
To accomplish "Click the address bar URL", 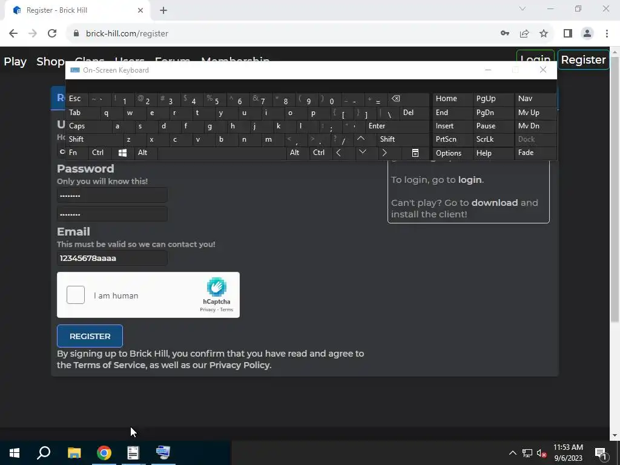I will (127, 34).
